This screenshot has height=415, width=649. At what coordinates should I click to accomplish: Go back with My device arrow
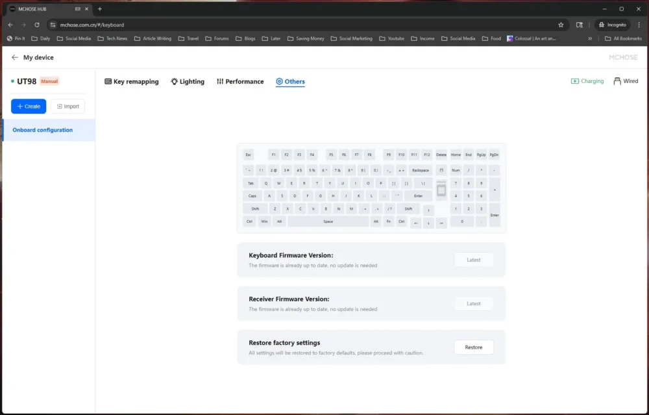click(x=15, y=58)
